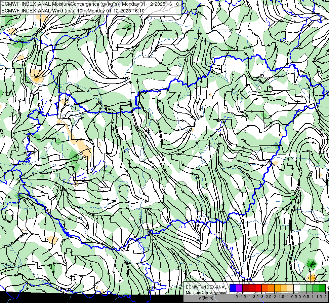The height and width of the screenshot is (303, 329).
Task: Click the '-1.5' legend tick label
Action: 281,297
